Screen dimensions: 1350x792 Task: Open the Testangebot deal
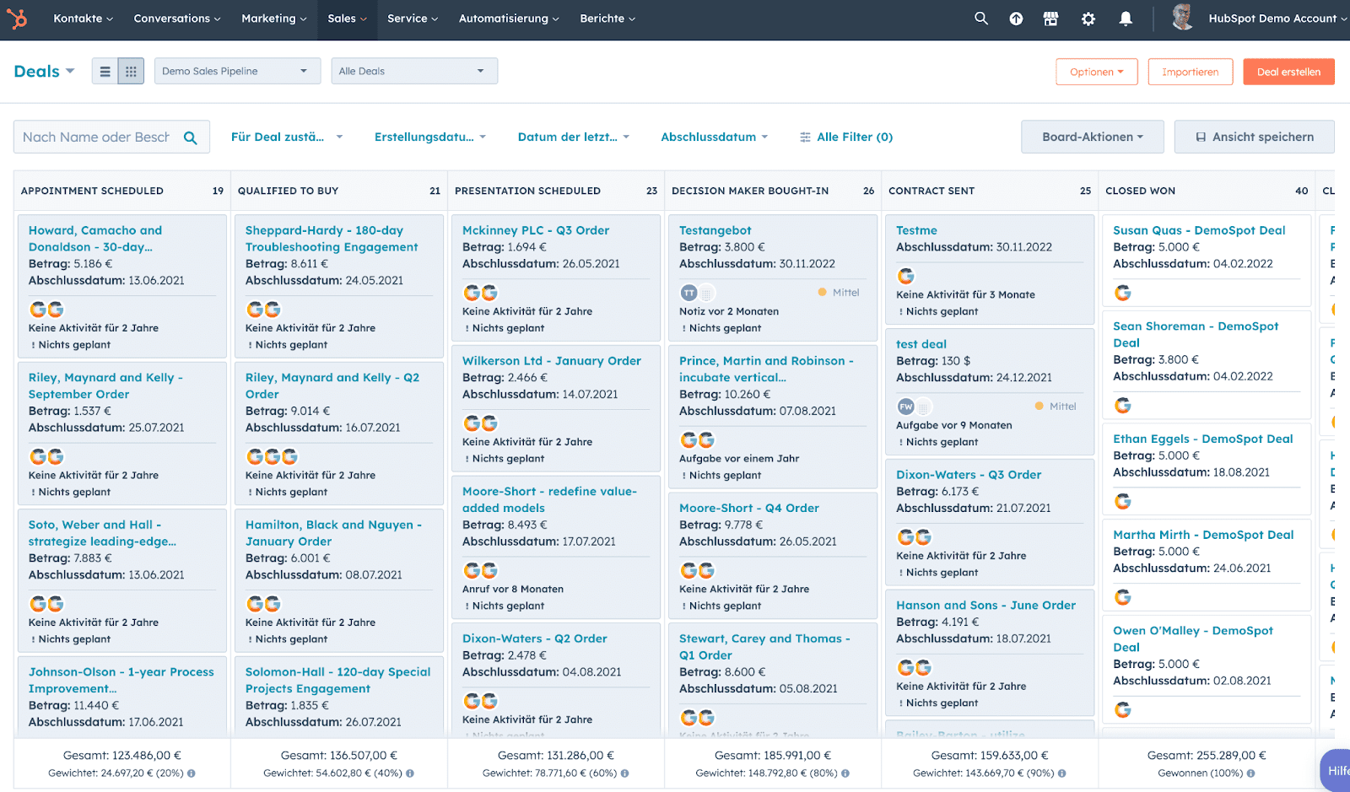click(x=715, y=230)
